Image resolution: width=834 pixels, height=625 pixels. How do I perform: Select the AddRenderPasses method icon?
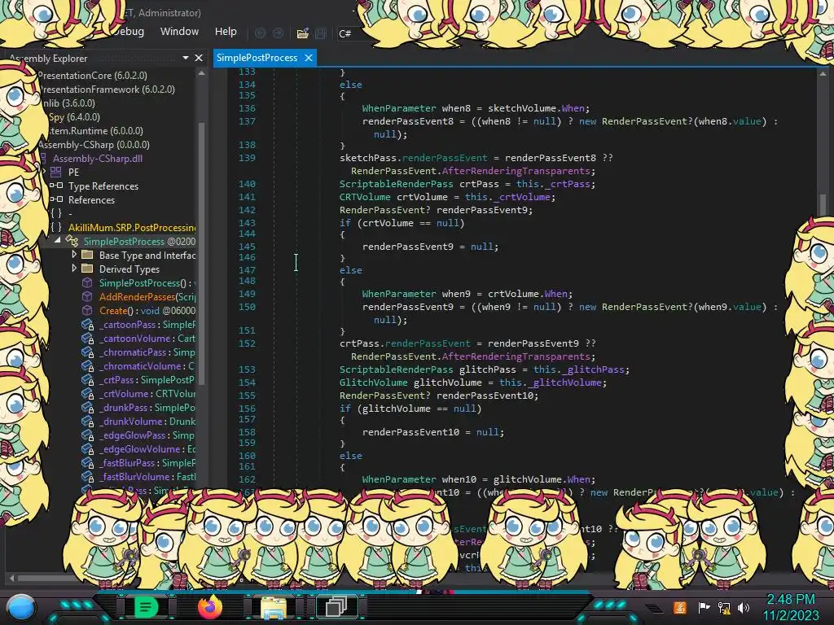pos(87,296)
